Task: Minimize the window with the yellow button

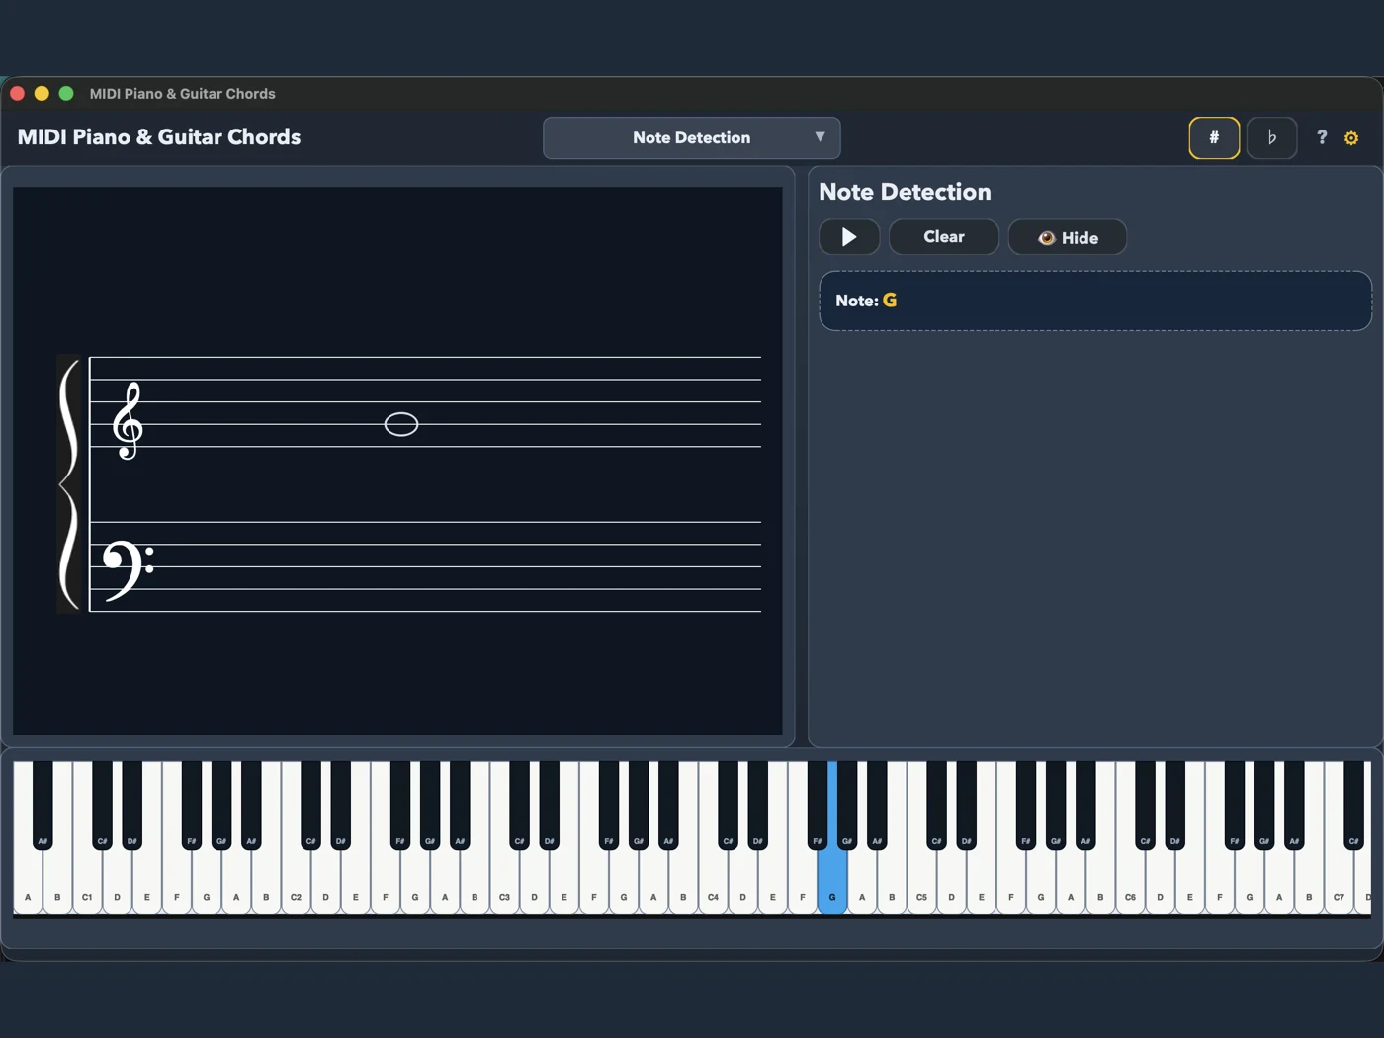Action: (42, 93)
